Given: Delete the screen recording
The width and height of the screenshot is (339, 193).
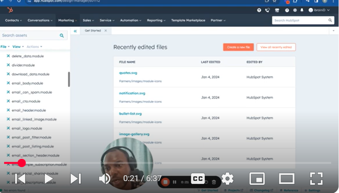Looking at the screenshot, I should coord(214,182).
